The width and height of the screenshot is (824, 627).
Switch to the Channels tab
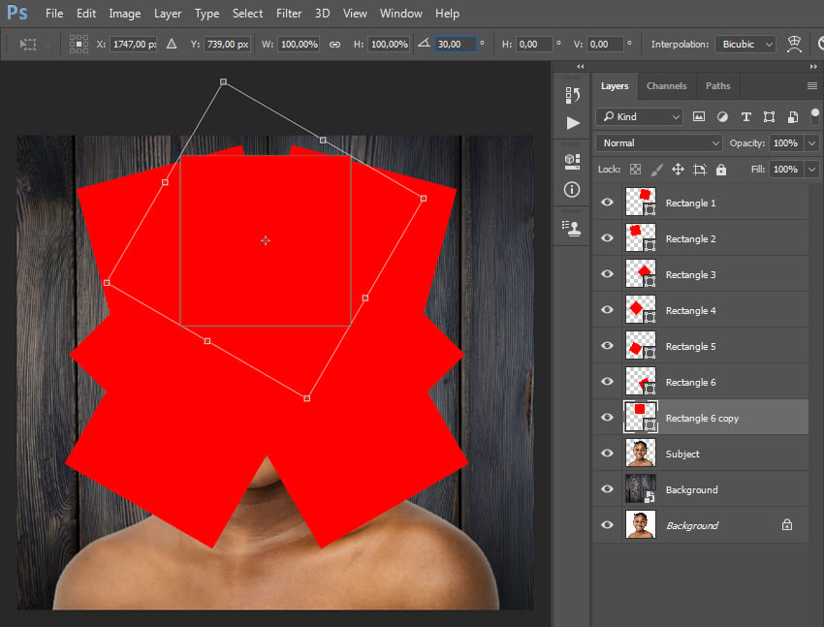tap(666, 85)
